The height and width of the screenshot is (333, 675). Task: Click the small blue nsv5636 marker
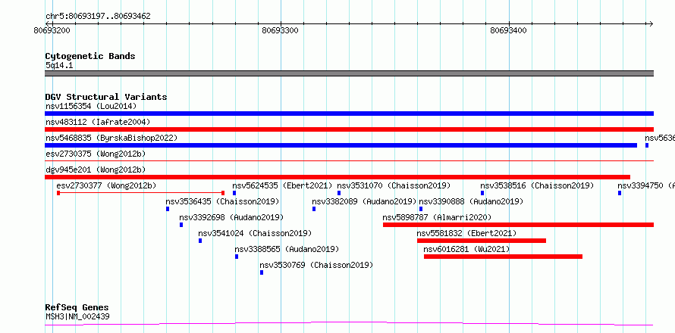(647, 145)
